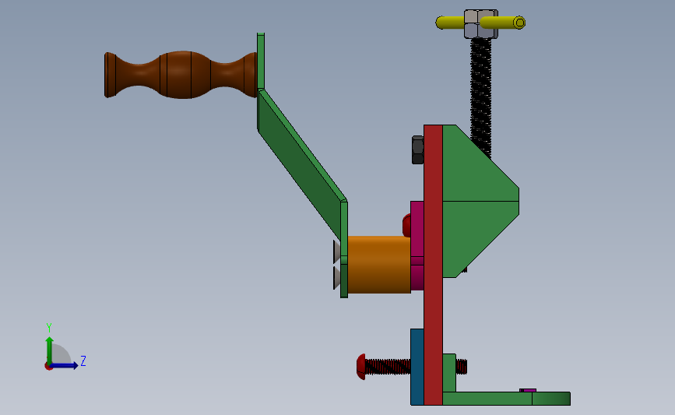Select the upper gray countersunk screw
Image resolution: width=675 pixels, height=415 pixels.
pyautogui.click(x=336, y=251)
